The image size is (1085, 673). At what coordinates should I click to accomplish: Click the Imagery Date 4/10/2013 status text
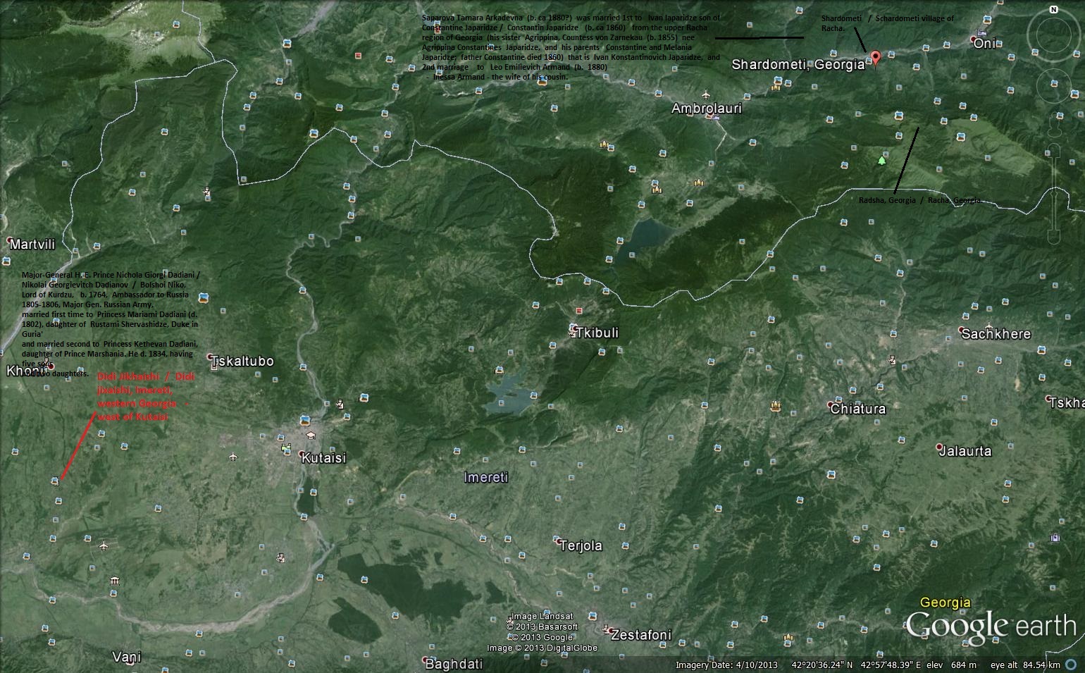click(726, 665)
